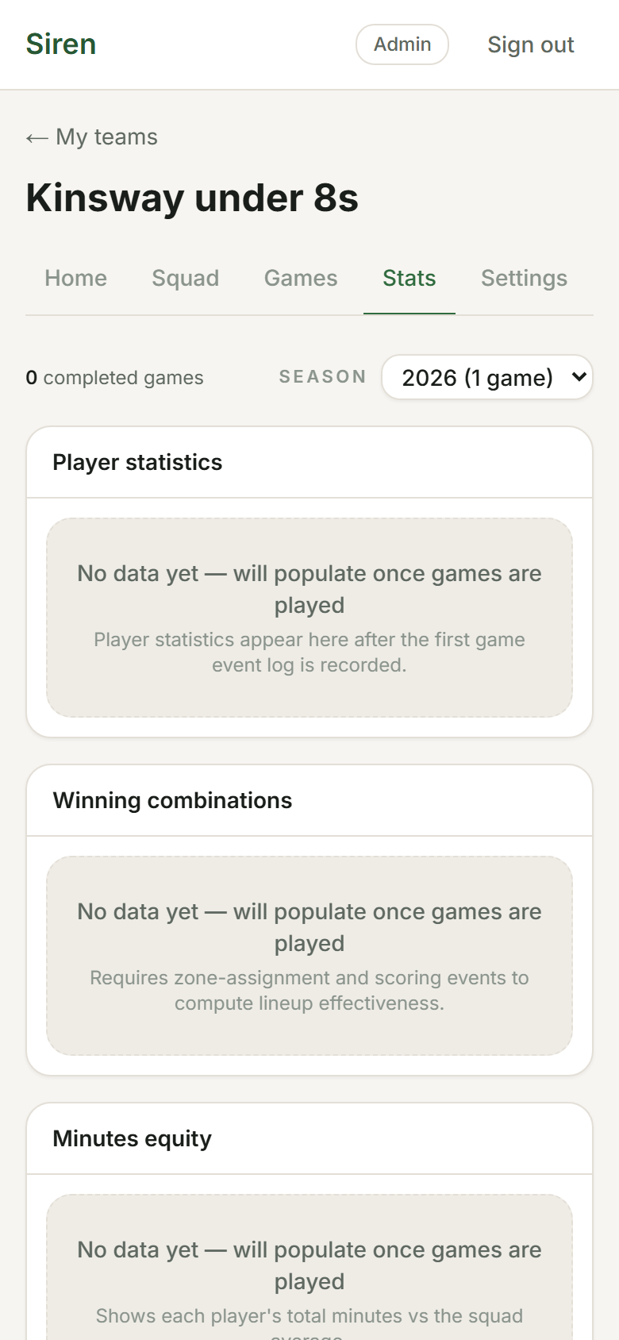Viewport: 619px width, 1340px height.
Task: Click the Siren logo
Action: (x=61, y=44)
